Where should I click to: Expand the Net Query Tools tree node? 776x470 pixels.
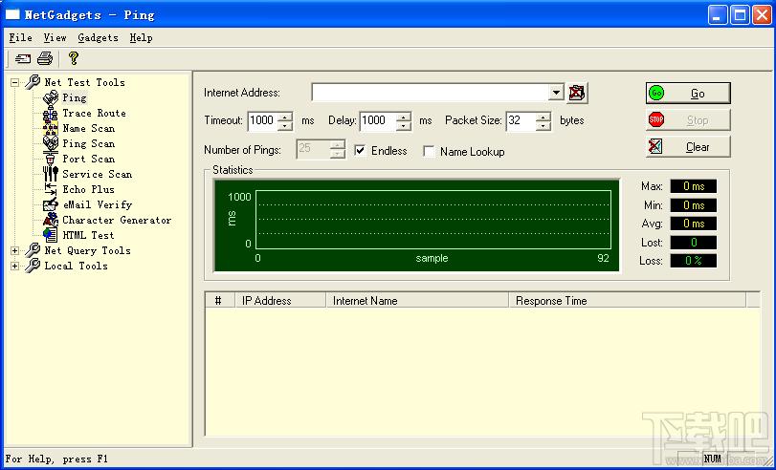click(15, 250)
